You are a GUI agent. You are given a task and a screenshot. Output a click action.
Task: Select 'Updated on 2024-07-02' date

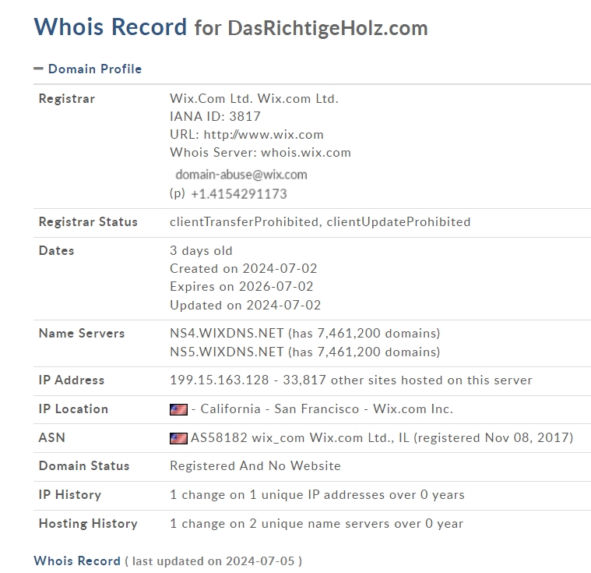pyautogui.click(x=245, y=305)
